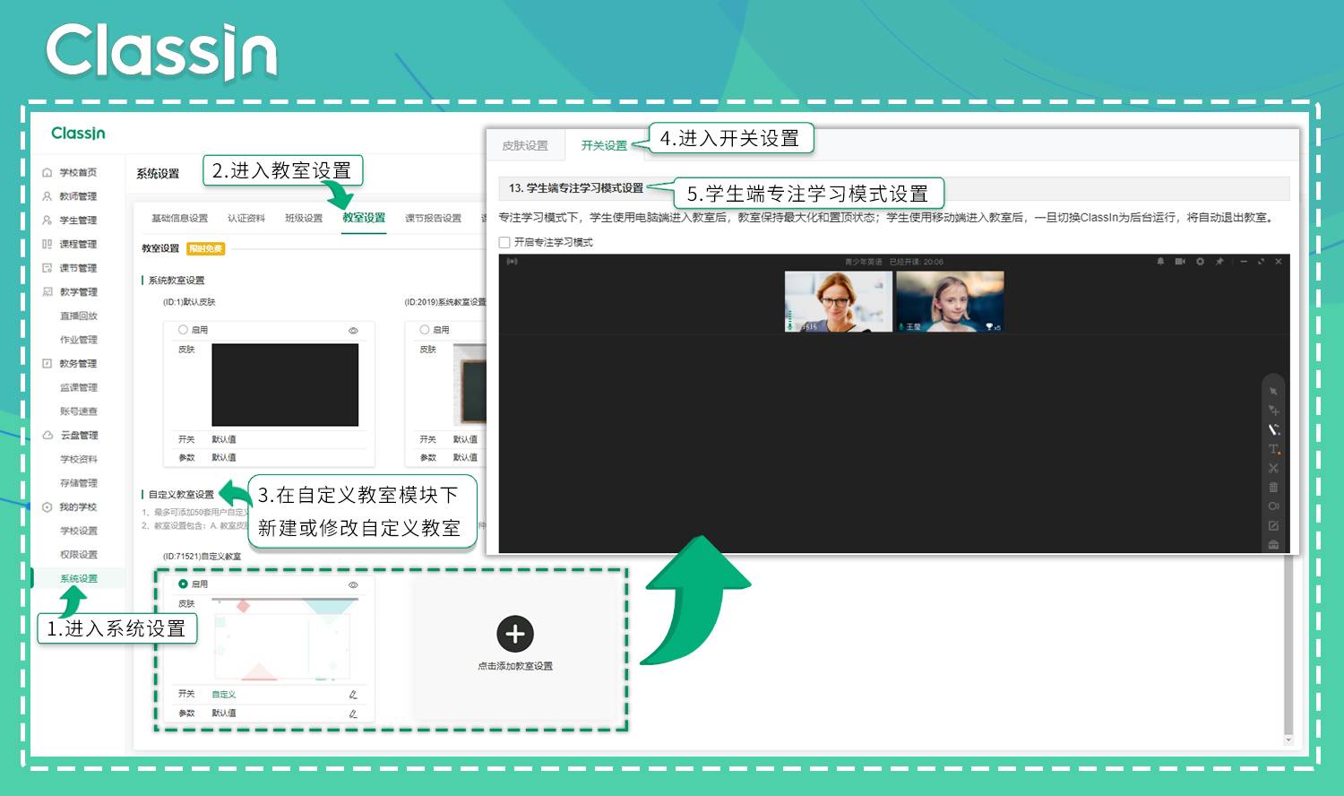1344x796 pixels.
Task: Switch to 课节报告设置 tab
Action: 433,218
